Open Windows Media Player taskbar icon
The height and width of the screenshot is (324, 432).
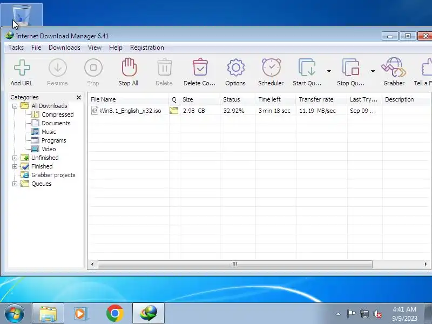(x=80, y=314)
